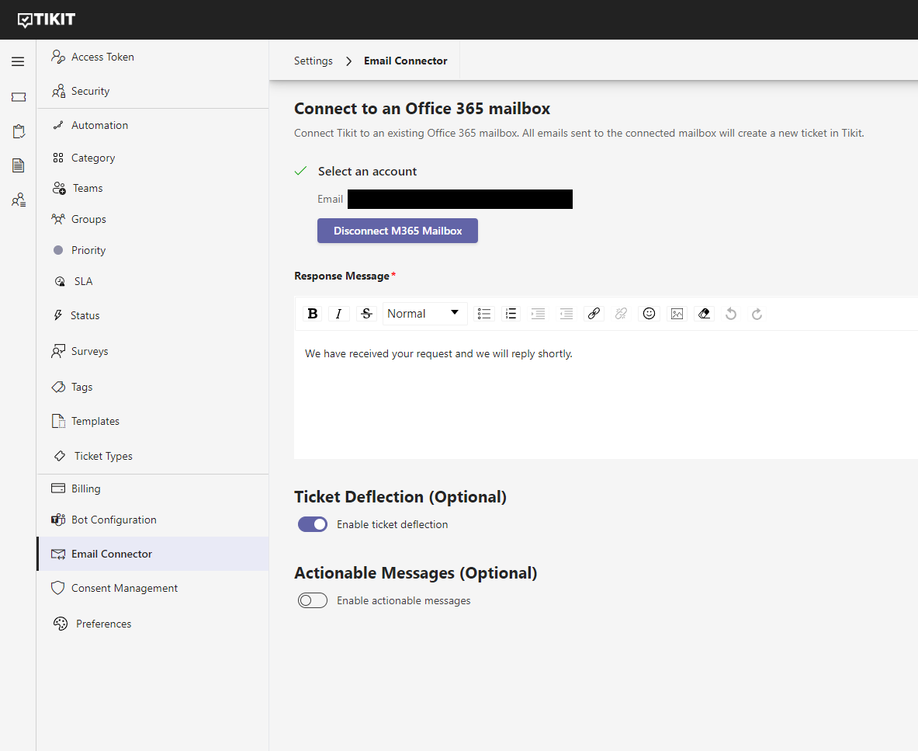The image size is (918, 751).
Task: Open Surveys settings
Action: [x=152, y=351]
